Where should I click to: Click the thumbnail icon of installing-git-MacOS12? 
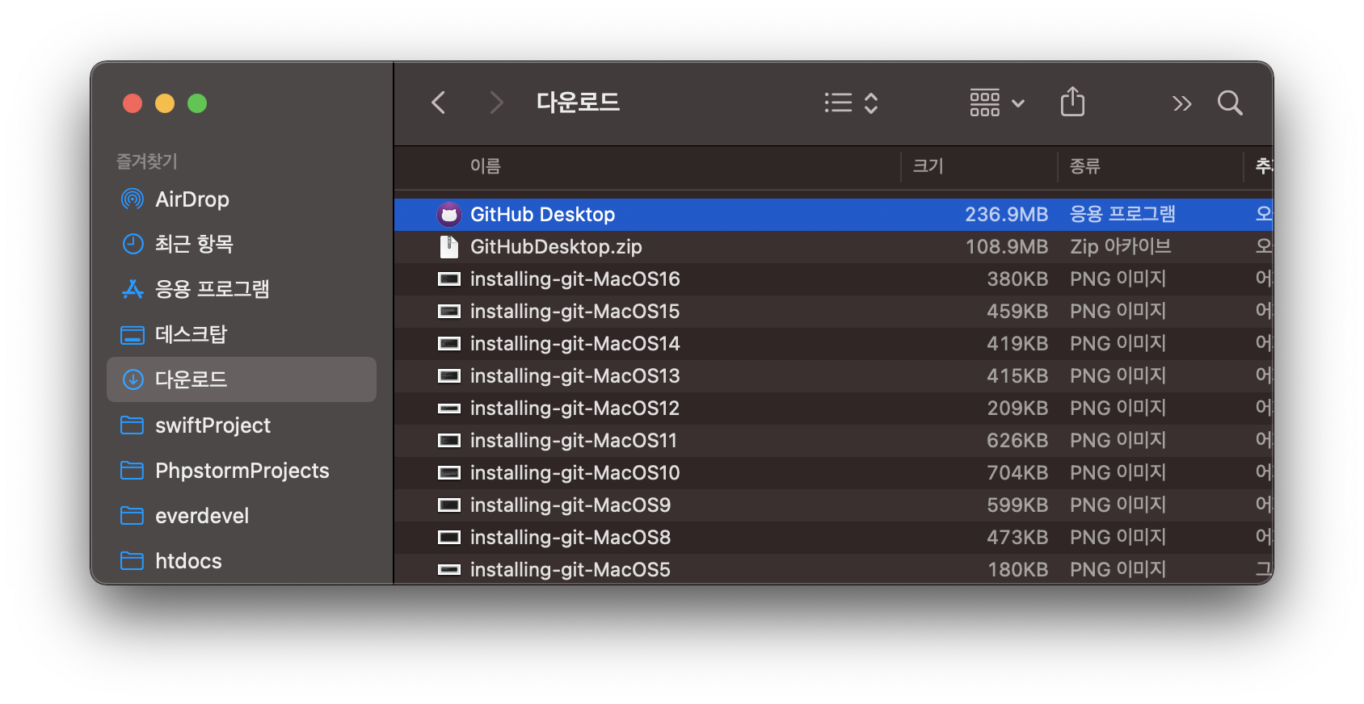pos(449,408)
